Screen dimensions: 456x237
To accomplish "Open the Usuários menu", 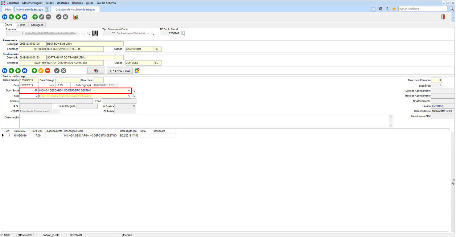I will coord(77,3).
